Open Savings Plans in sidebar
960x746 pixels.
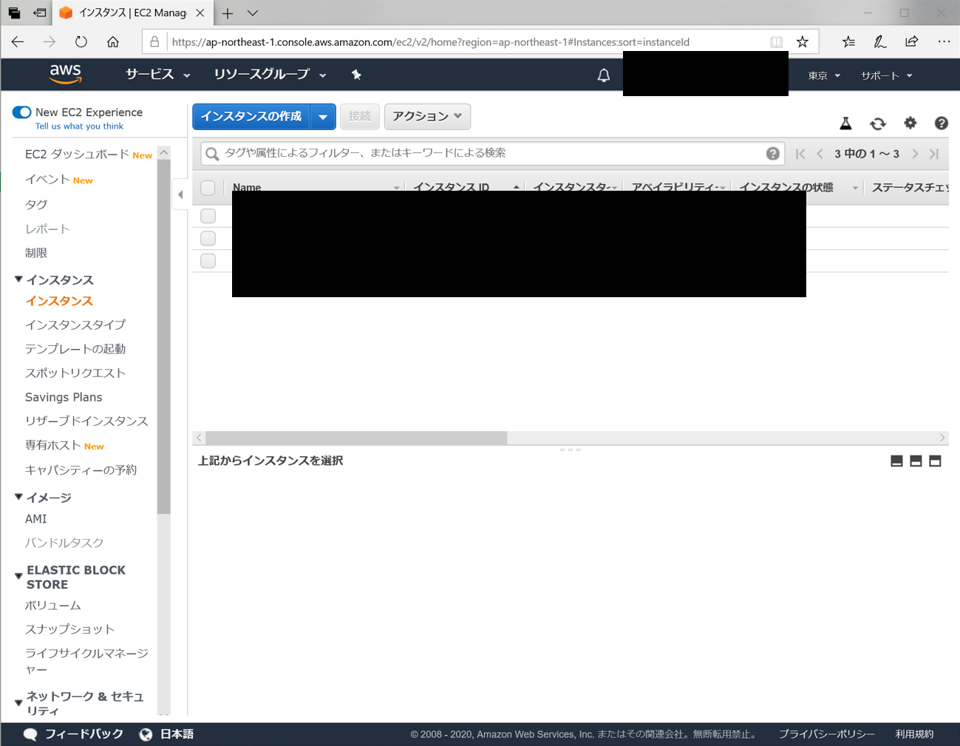64,397
